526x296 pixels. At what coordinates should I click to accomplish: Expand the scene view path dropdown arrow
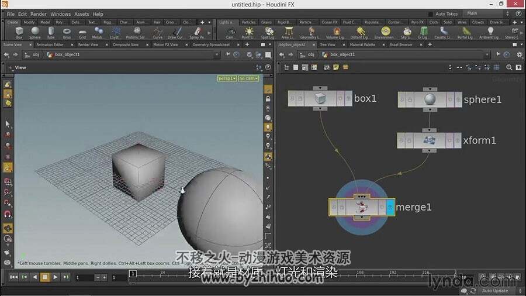click(x=217, y=54)
